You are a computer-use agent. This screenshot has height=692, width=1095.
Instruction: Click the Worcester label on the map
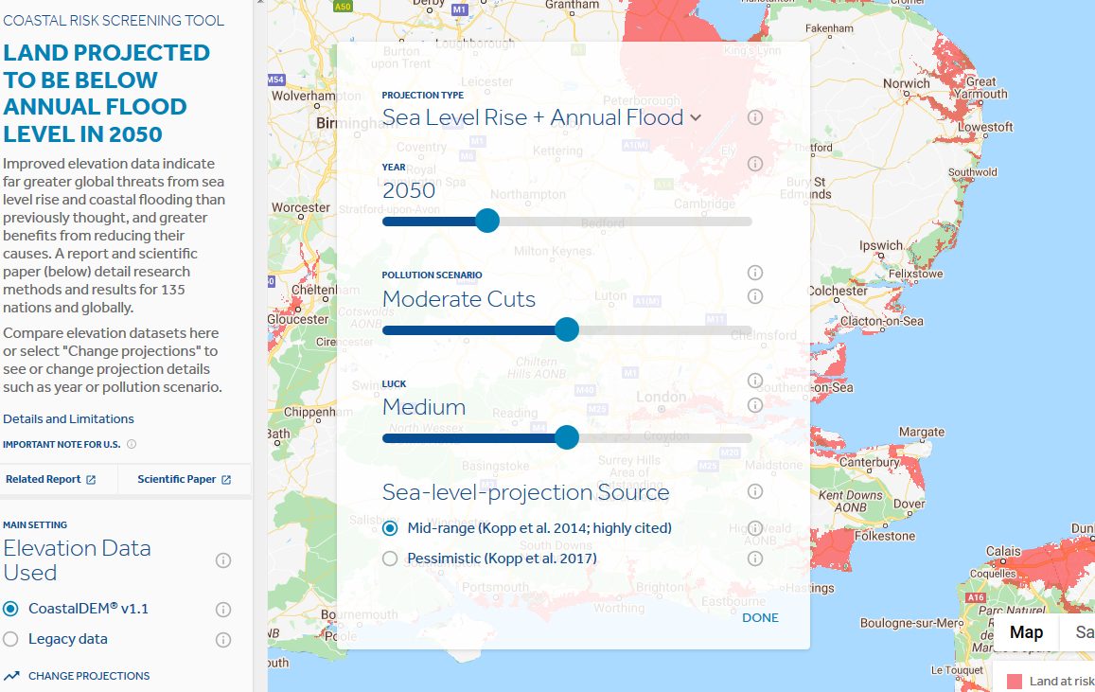(x=301, y=208)
